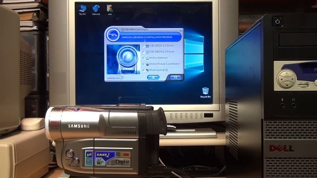Image resolution: width=317 pixels, height=178 pixels.
Task: Click the round logo badge in installer header
Action: click(x=113, y=35)
